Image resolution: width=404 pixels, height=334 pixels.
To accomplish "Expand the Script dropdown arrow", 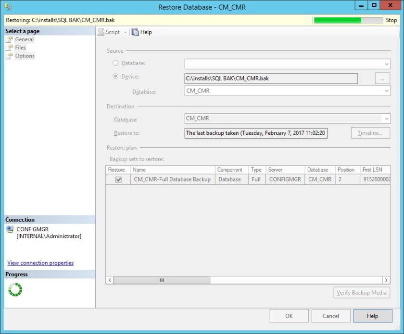I will click(126, 32).
